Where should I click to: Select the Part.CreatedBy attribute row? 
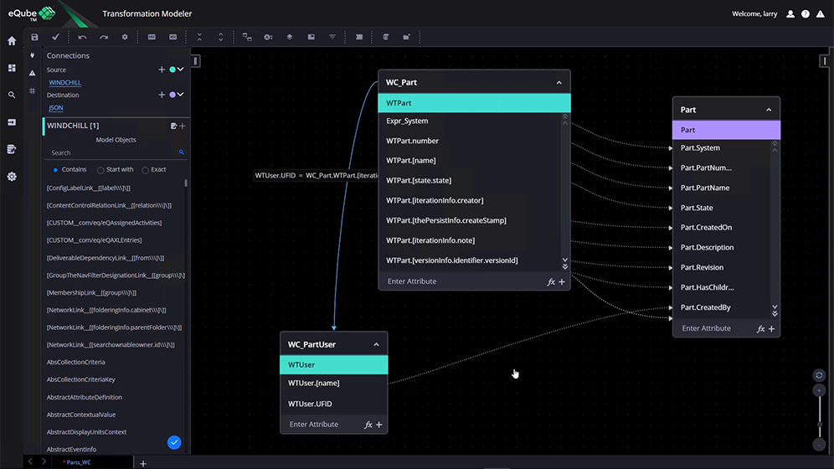click(722, 307)
